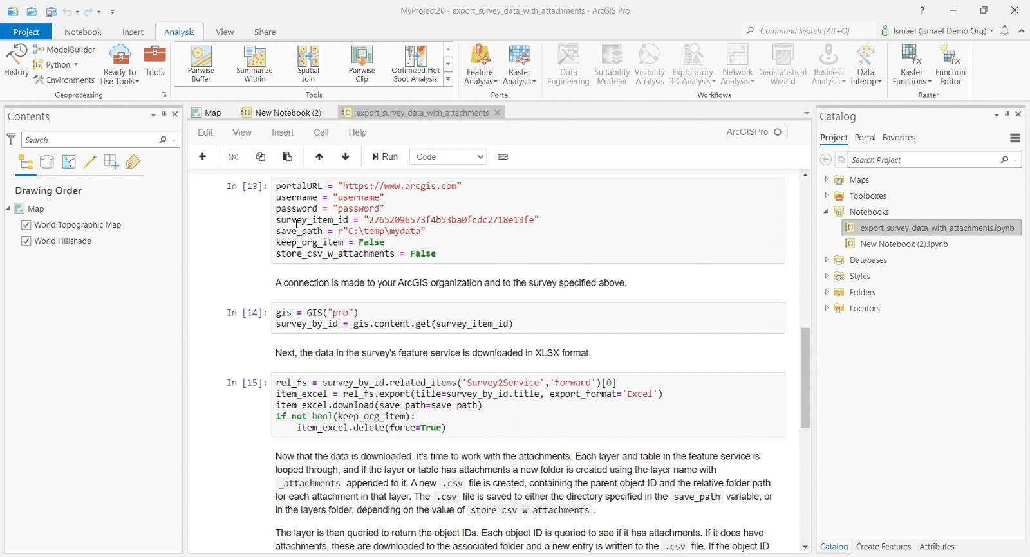Expand the Maps catalog node
The image size is (1030, 557).
click(x=827, y=179)
